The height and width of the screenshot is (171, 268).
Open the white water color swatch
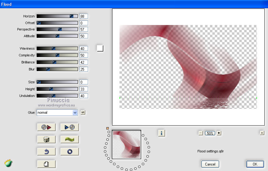100,48
